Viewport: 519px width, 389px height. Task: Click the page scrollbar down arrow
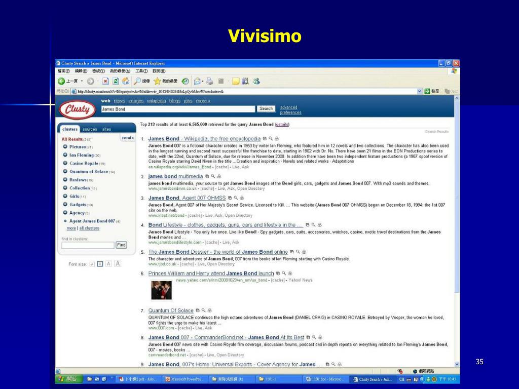[457, 364]
